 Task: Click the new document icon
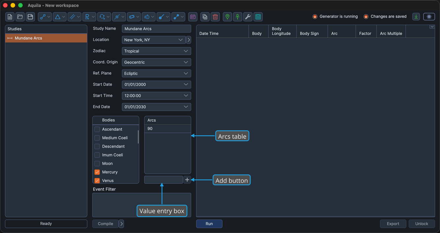[10, 17]
